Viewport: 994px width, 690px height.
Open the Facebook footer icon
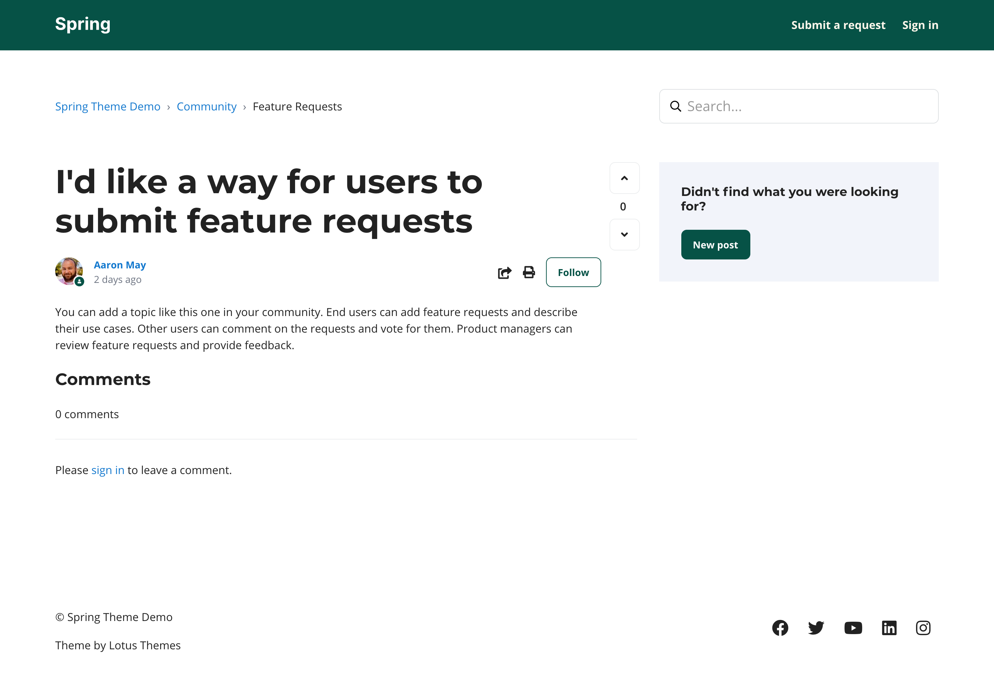(780, 628)
